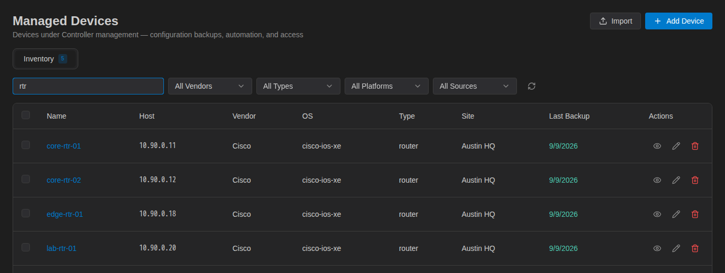The width and height of the screenshot is (725, 273).
Task: Click the Last Backup date for lab-rtr-01
Action: (563, 248)
